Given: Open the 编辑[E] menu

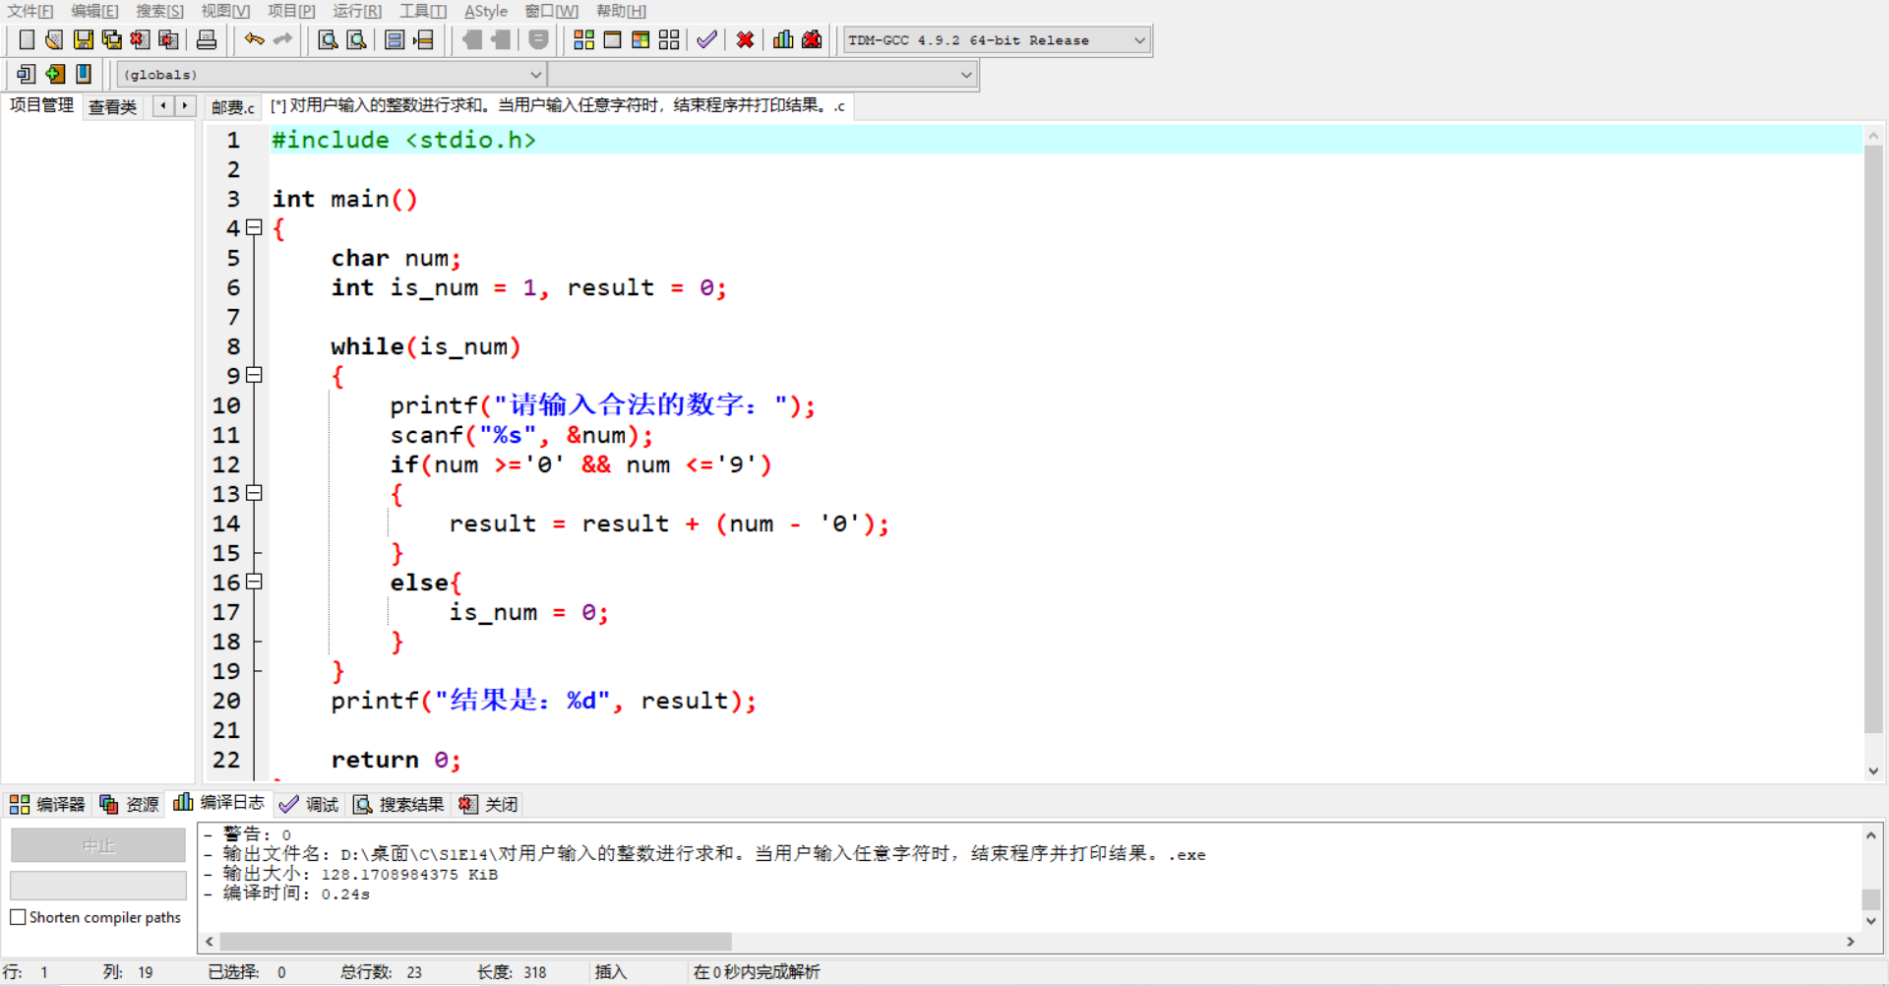Looking at the screenshot, I should coord(94,11).
